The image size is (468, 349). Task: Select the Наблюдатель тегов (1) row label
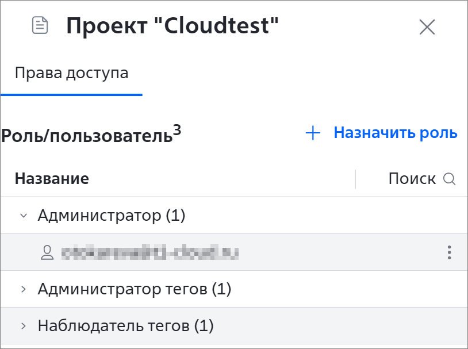pos(126,325)
